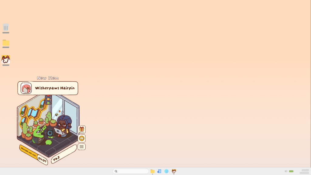Open the hamburger menu on the room widget
311x175 pixels.
coord(81,147)
